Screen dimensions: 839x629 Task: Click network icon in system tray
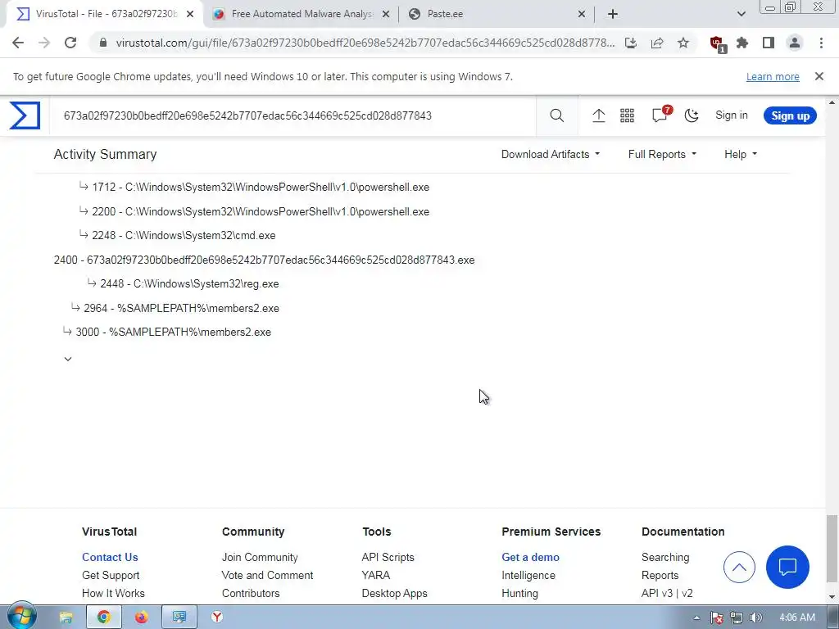tap(737, 618)
